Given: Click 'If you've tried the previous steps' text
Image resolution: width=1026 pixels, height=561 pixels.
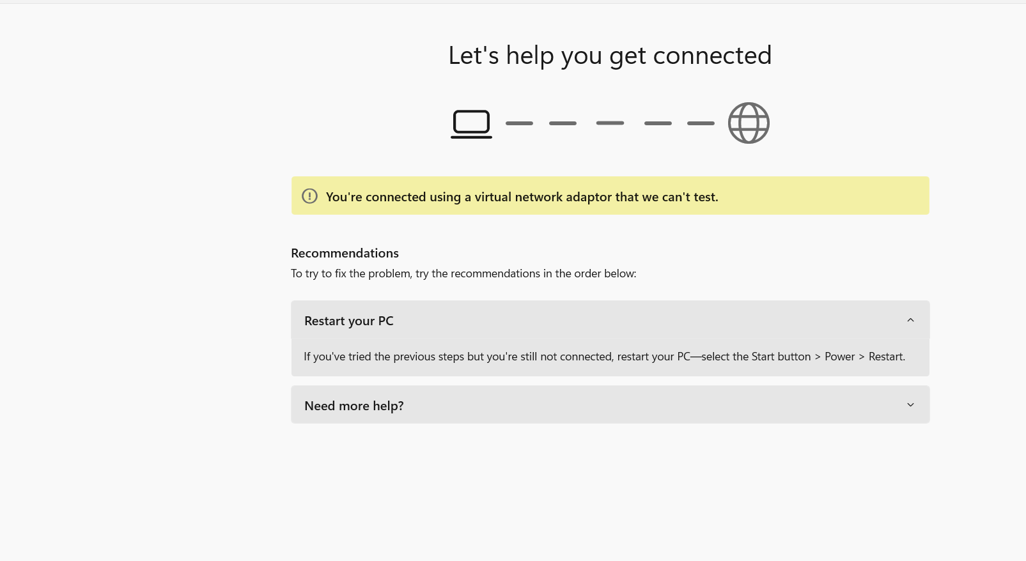Looking at the screenshot, I should (x=384, y=357).
